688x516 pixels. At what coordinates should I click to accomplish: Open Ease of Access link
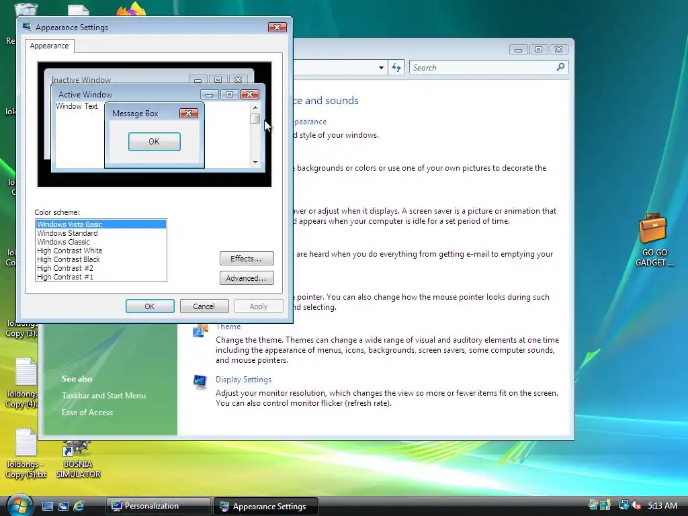pos(87,412)
